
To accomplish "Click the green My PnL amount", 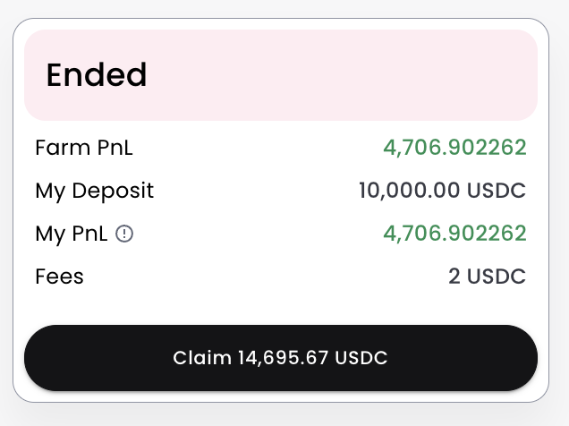I will point(454,234).
